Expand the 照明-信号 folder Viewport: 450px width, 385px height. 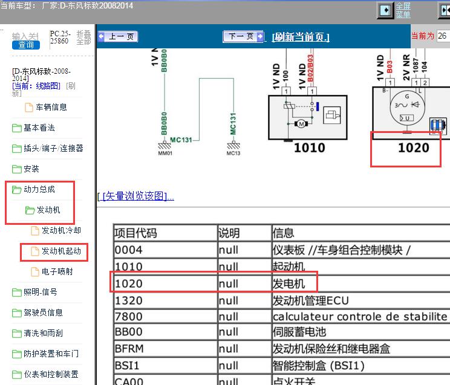40,292
